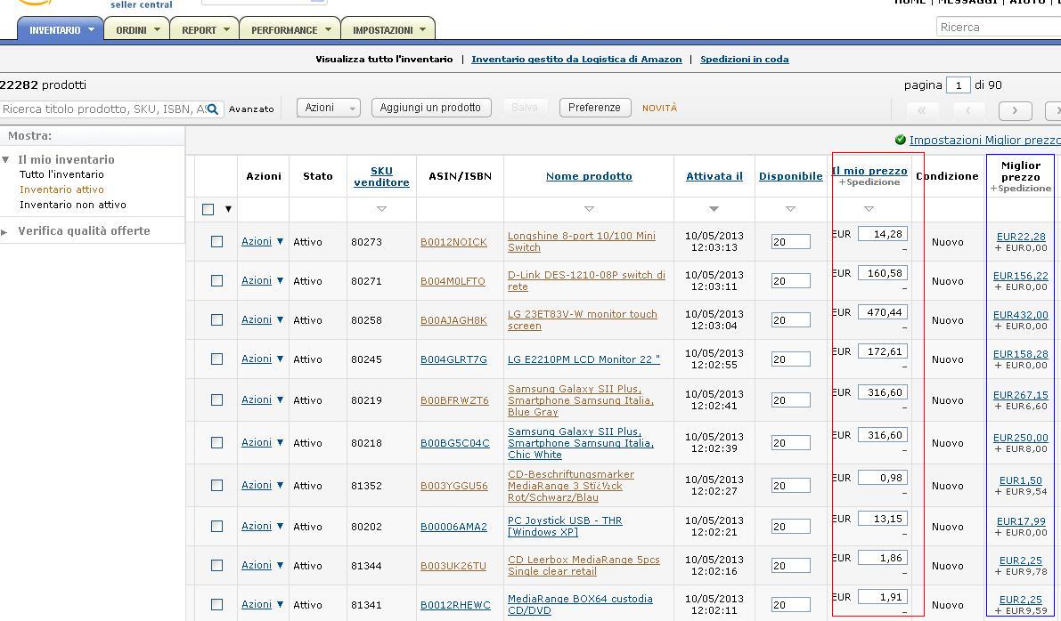Image resolution: width=1061 pixels, height=621 pixels.
Task: Check the row for SKU 80218
Action: coord(216,442)
